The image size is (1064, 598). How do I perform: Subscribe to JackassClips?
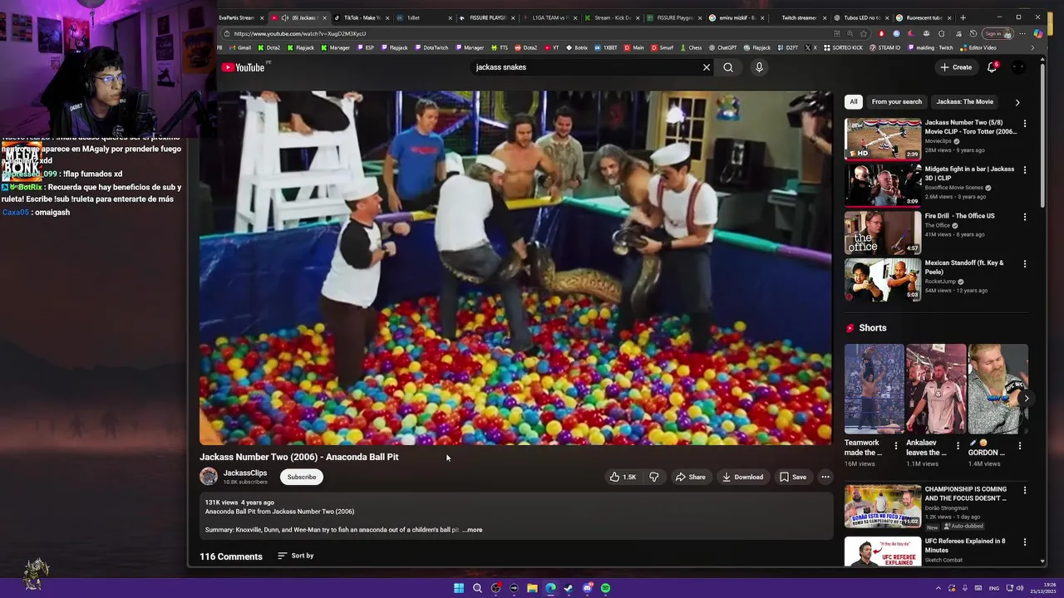click(302, 477)
